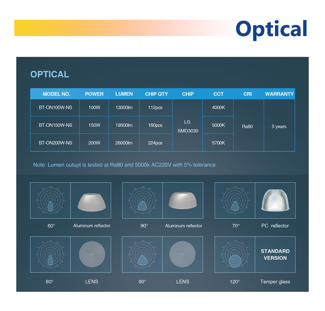Click the LG SMD3030 chip cell

click(x=188, y=126)
